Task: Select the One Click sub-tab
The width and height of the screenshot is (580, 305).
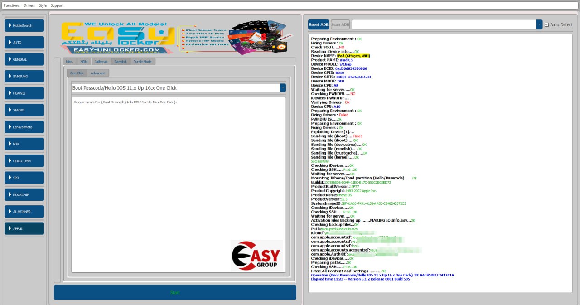Action: pos(77,73)
